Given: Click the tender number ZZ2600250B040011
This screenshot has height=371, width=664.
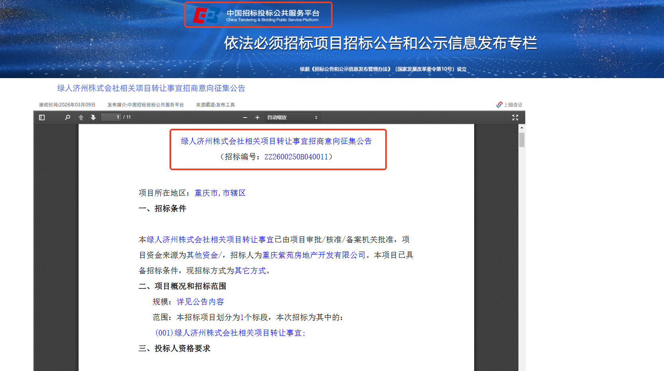Looking at the screenshot, I should click(x=296, y=157).
